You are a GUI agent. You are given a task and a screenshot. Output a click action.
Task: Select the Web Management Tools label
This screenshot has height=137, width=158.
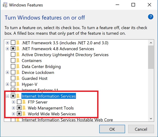[x=51, y=108]
